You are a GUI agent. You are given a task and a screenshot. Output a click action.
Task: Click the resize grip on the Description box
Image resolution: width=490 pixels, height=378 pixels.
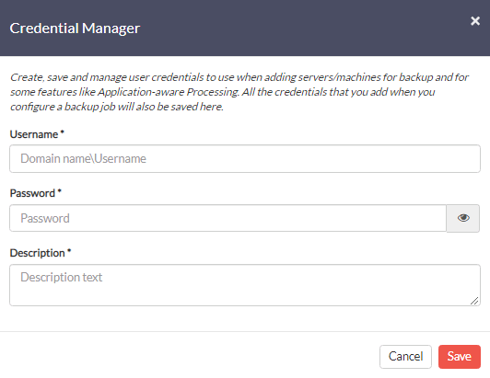coord(474,301)
